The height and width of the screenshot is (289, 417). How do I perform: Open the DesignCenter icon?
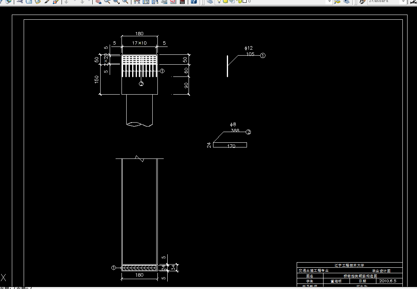click(x=146, y=2)
